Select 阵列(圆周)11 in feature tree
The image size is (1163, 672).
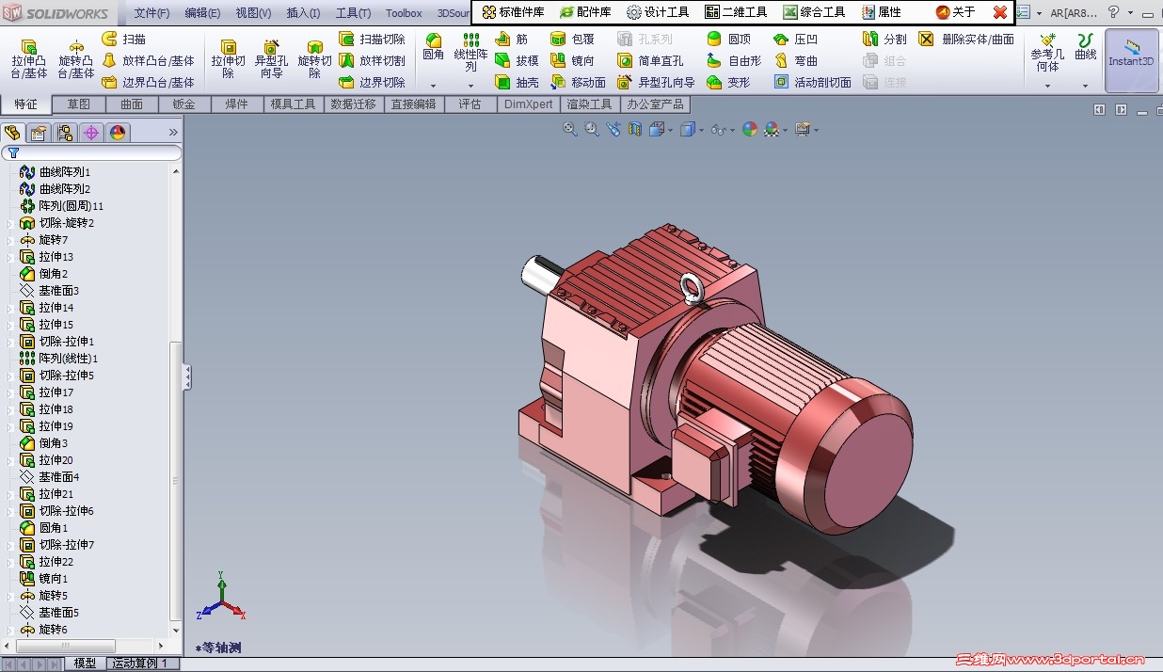tap(61, 206)
